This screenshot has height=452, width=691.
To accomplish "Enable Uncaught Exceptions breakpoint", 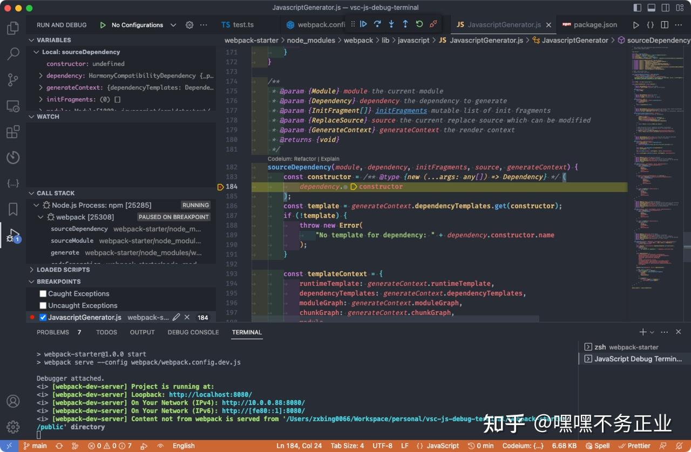I will coord(43,306).
